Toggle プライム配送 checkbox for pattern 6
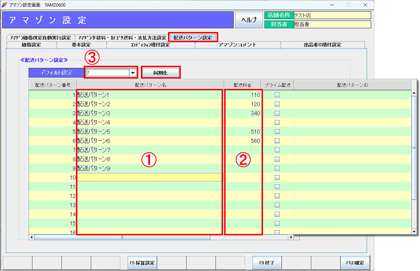Viewport: 420px width, 271px height. [x=277, y=141]
